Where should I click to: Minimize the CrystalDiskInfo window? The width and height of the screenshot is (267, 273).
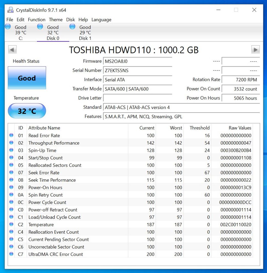(x=218, y=10)
